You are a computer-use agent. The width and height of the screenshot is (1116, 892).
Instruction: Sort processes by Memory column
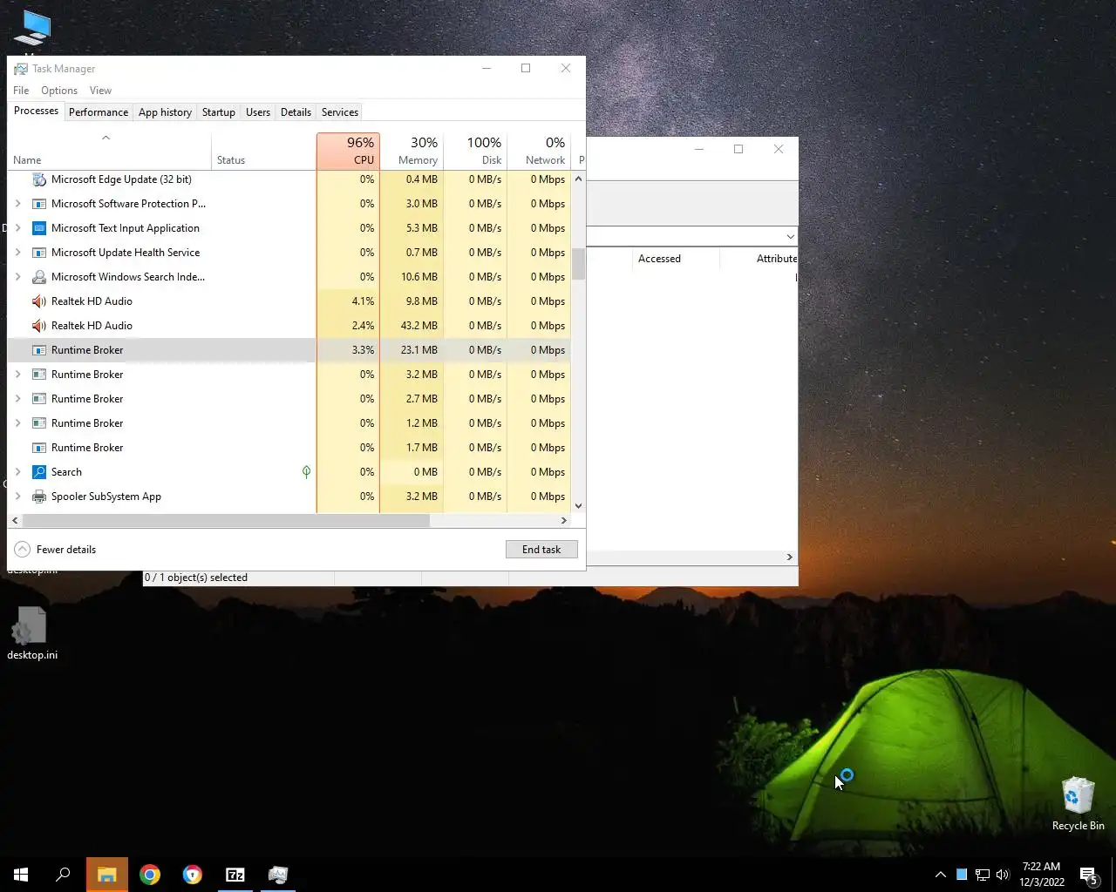412,151
